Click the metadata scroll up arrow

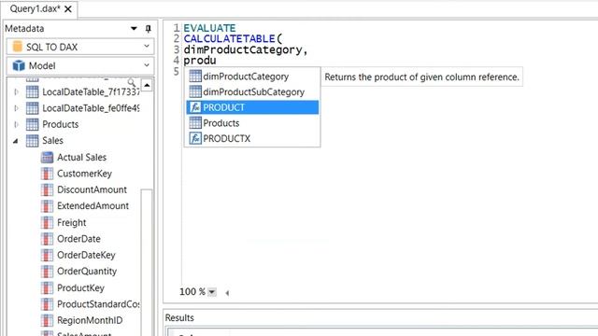click(x=147, y=85)
